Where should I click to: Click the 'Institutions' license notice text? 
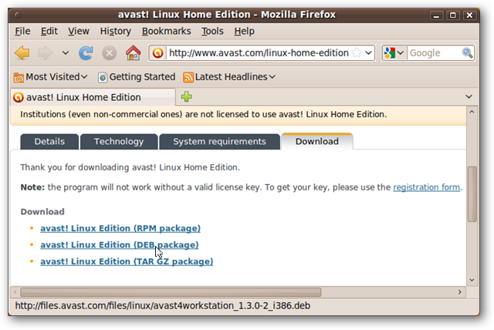pos(204,114)
